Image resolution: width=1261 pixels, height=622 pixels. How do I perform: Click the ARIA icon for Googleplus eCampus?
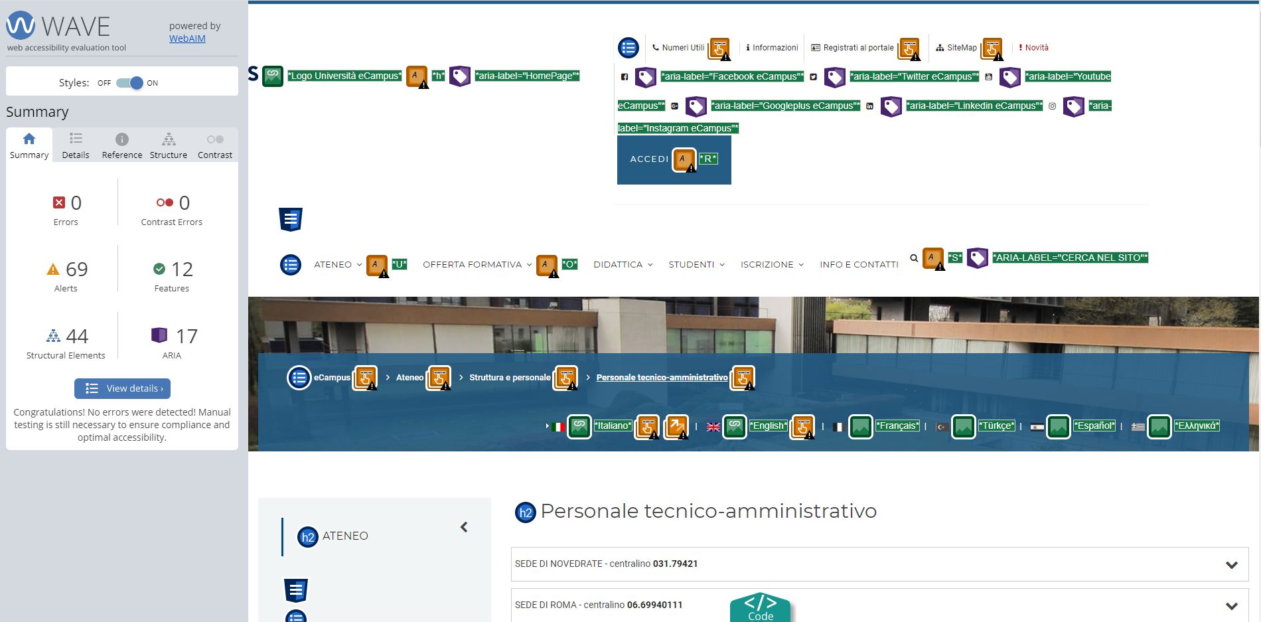click(696, 106)
